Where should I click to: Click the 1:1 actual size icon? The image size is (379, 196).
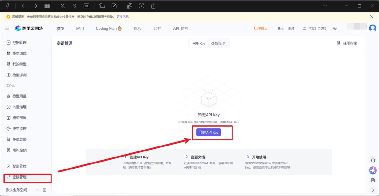[86, 6]
